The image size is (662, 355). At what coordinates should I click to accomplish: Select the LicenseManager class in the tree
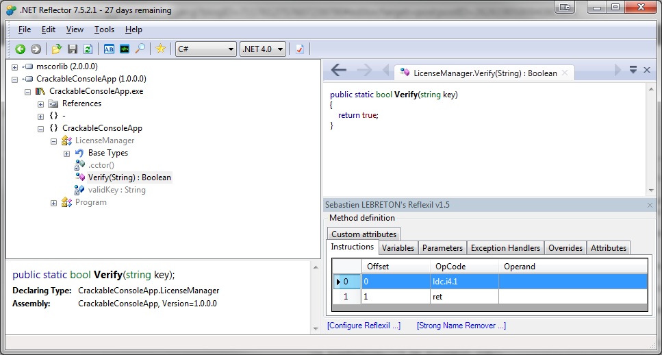105,140
